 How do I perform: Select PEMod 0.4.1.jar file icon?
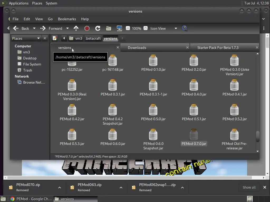coord(234,85)
